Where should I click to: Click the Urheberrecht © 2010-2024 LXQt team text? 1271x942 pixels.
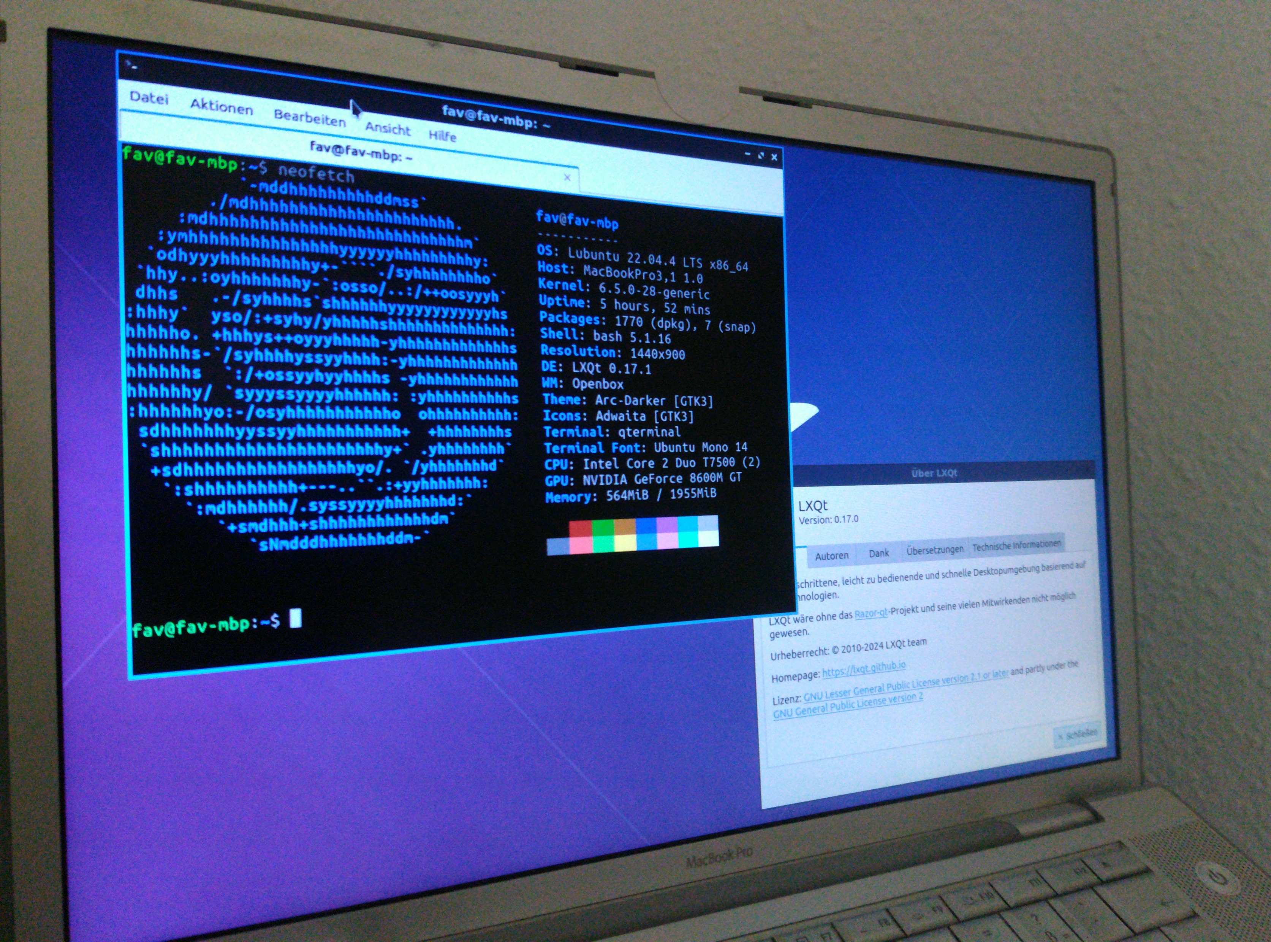(848, 649)
